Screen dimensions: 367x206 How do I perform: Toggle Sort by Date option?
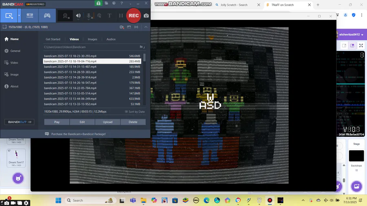135,112
